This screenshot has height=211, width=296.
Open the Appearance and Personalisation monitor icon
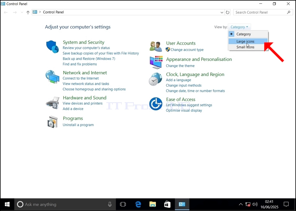[x=156, y=62]
